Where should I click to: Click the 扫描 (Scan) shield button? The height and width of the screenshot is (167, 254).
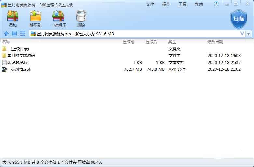click(238, 19)
